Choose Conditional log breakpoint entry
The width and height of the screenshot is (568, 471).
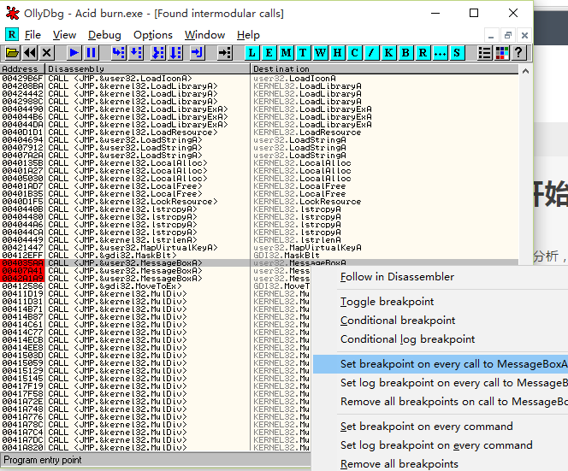(407, 339)
